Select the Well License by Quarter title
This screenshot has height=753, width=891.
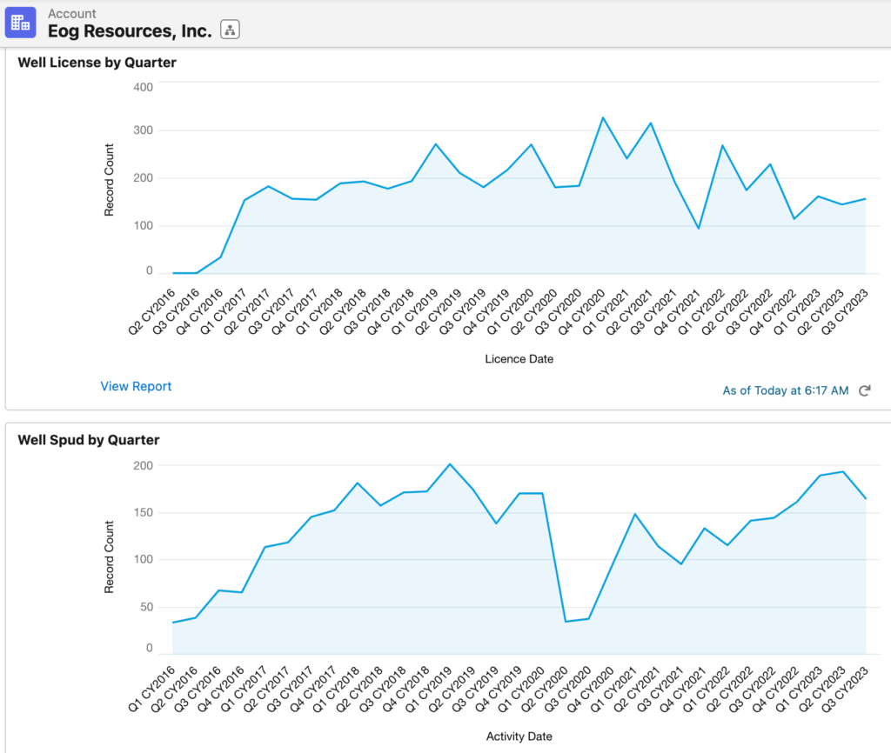point(97,63)
